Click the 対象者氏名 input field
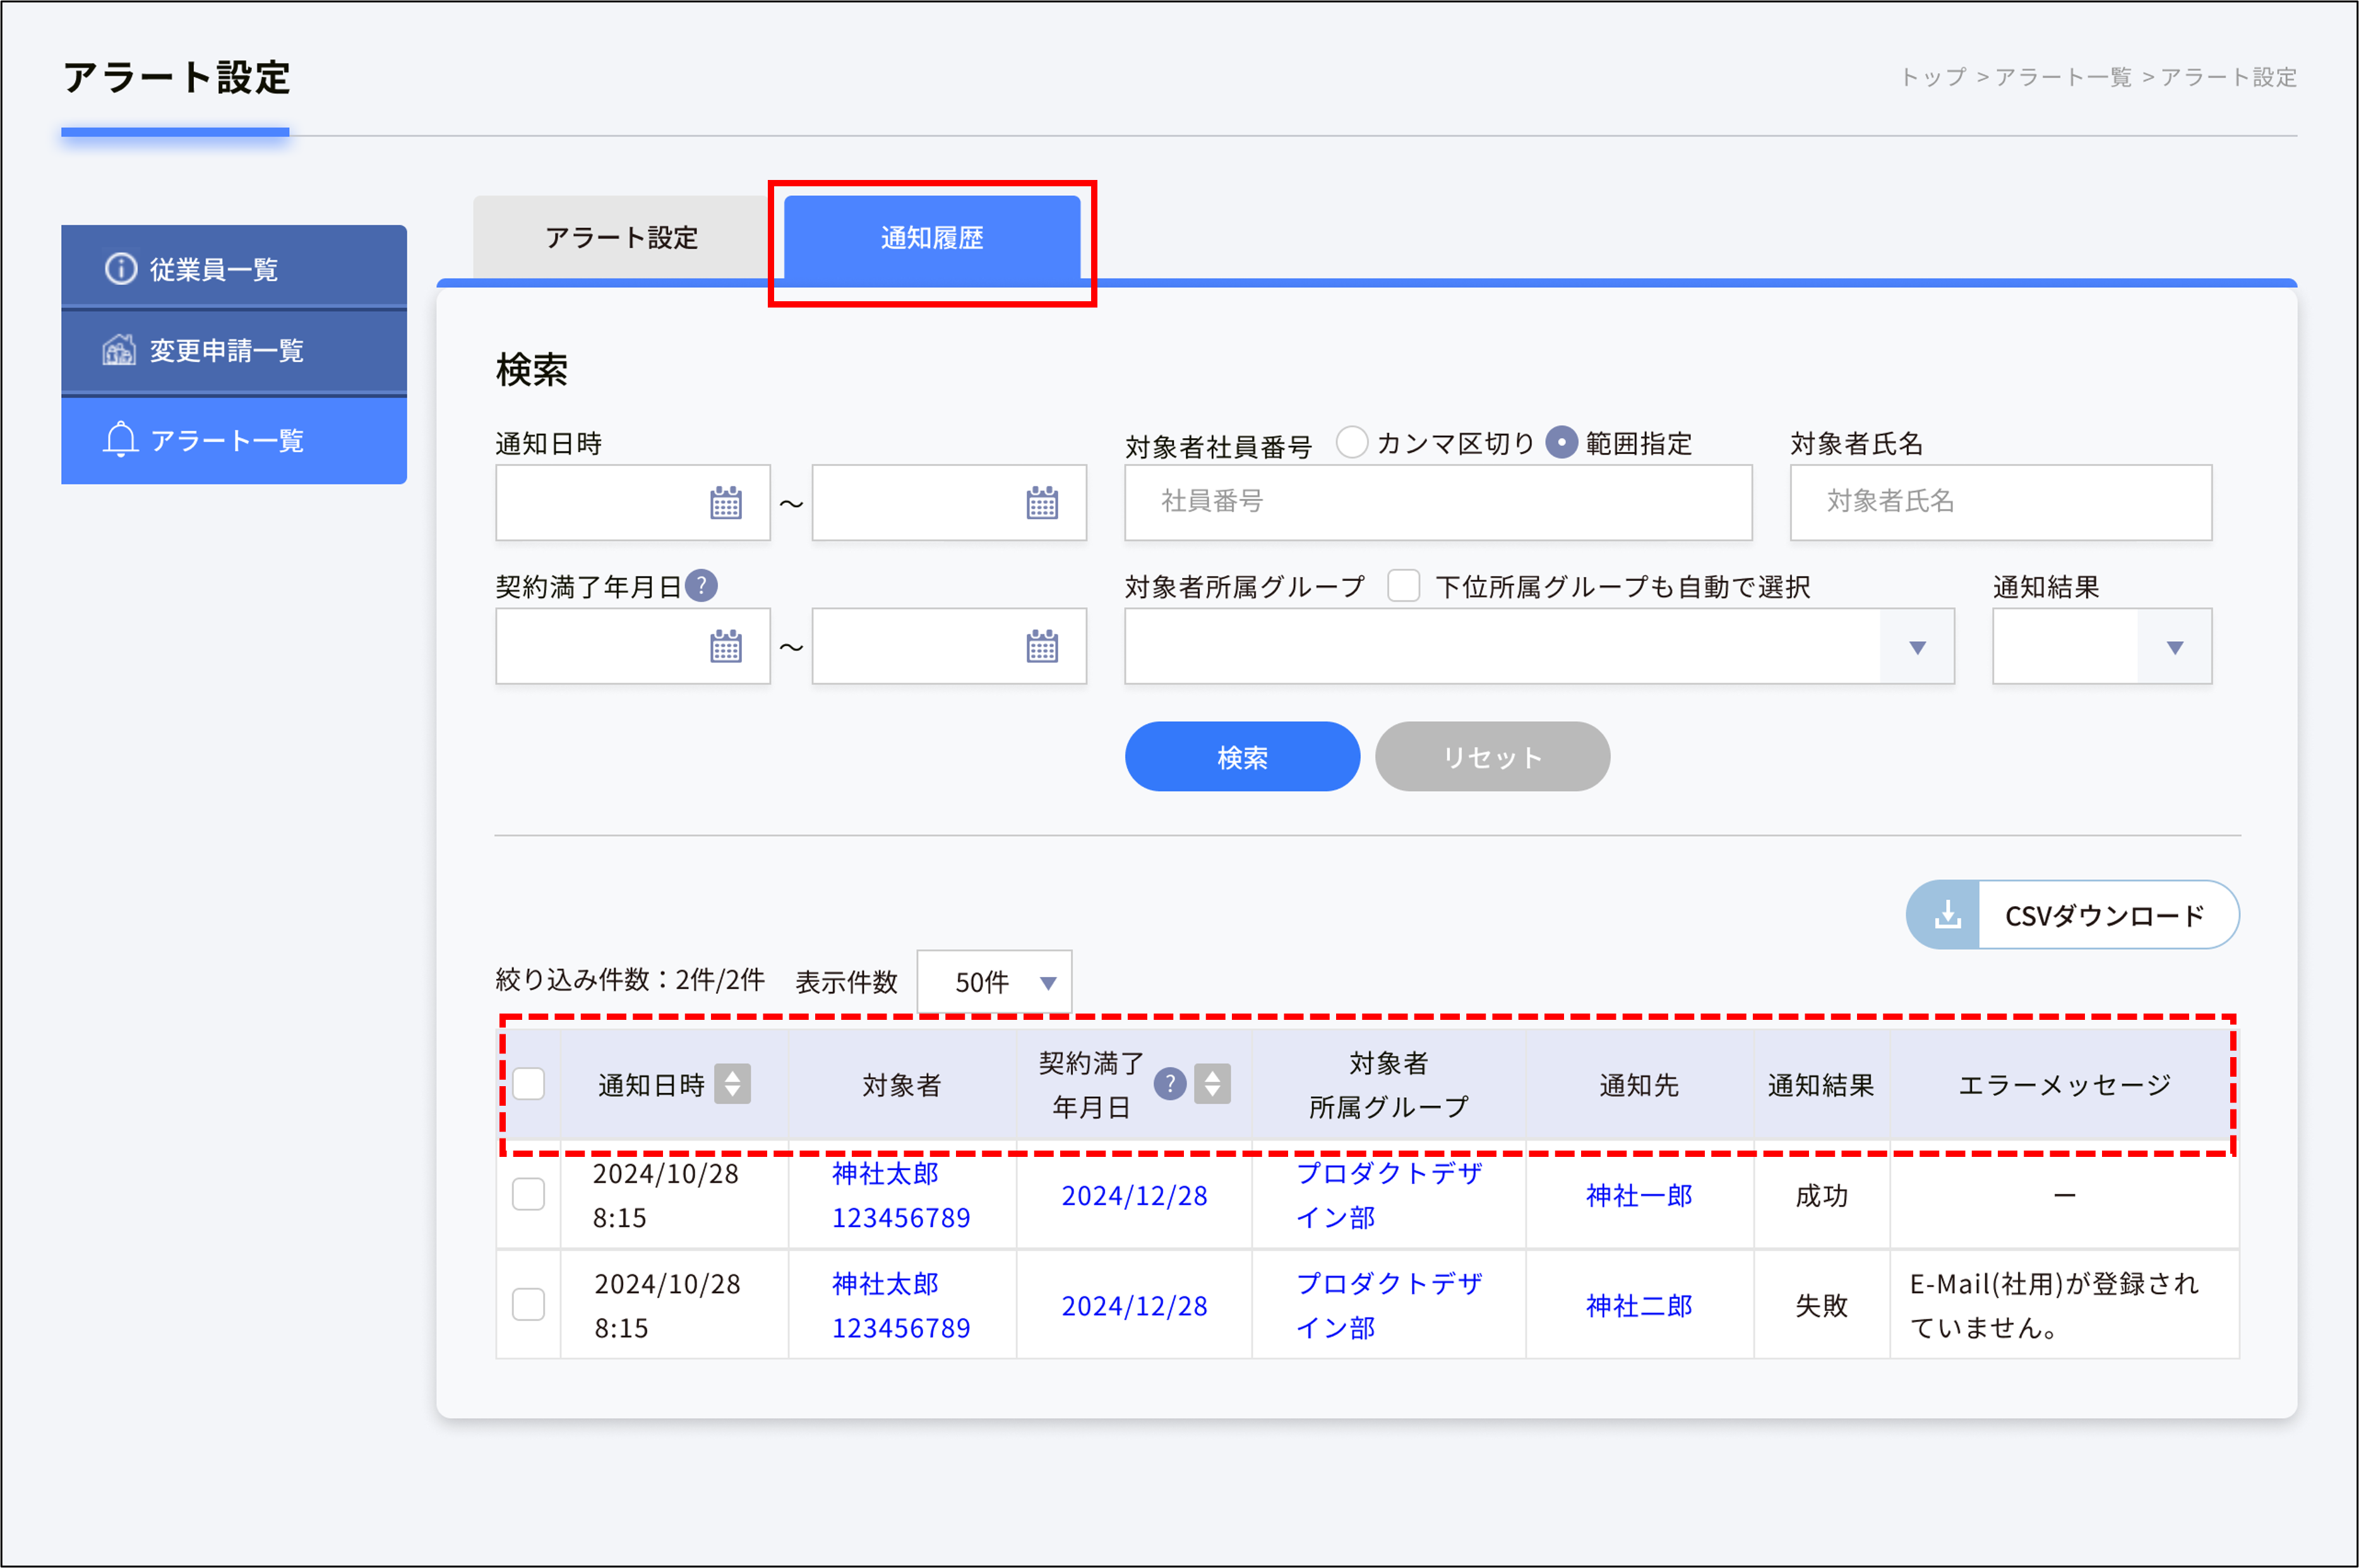This screenshot has height=1568, width=2359. pos(1999,503)
